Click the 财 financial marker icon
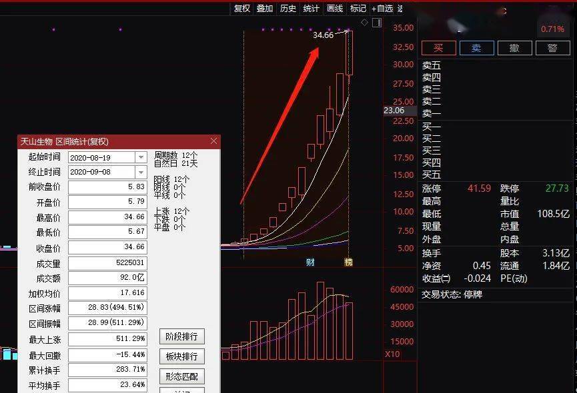577x393 pixels. 310,262
